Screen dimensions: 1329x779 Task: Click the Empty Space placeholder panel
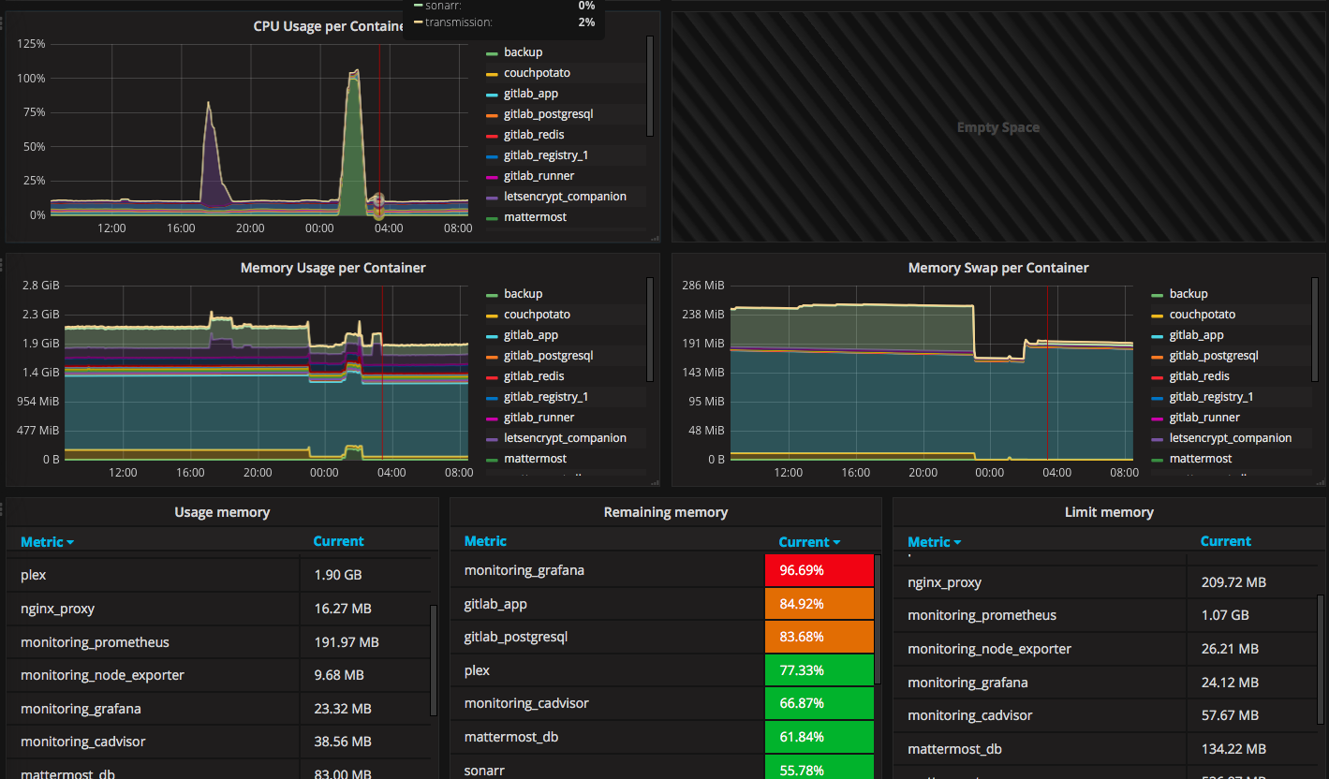(x=997, y=127)
